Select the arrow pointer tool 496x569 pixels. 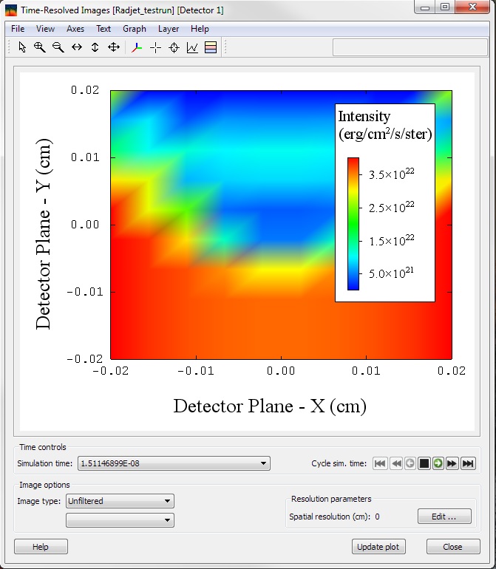[x=22, y=47]
